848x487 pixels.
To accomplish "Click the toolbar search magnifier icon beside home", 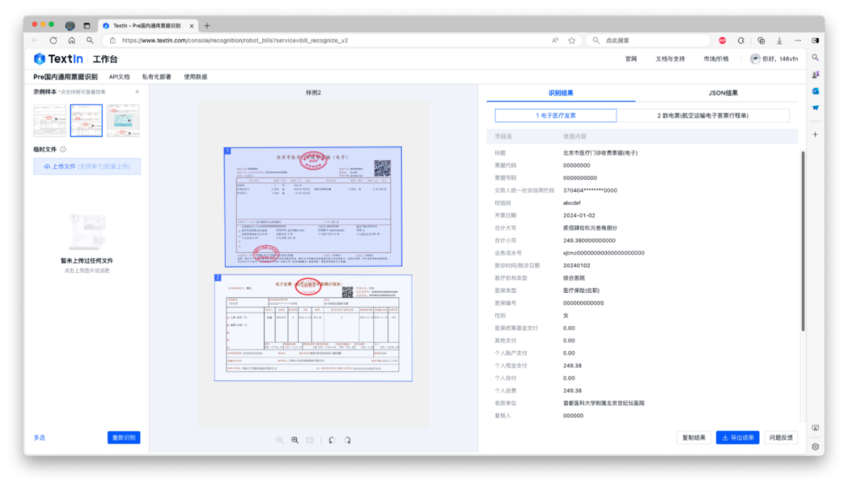I will 90,41.
